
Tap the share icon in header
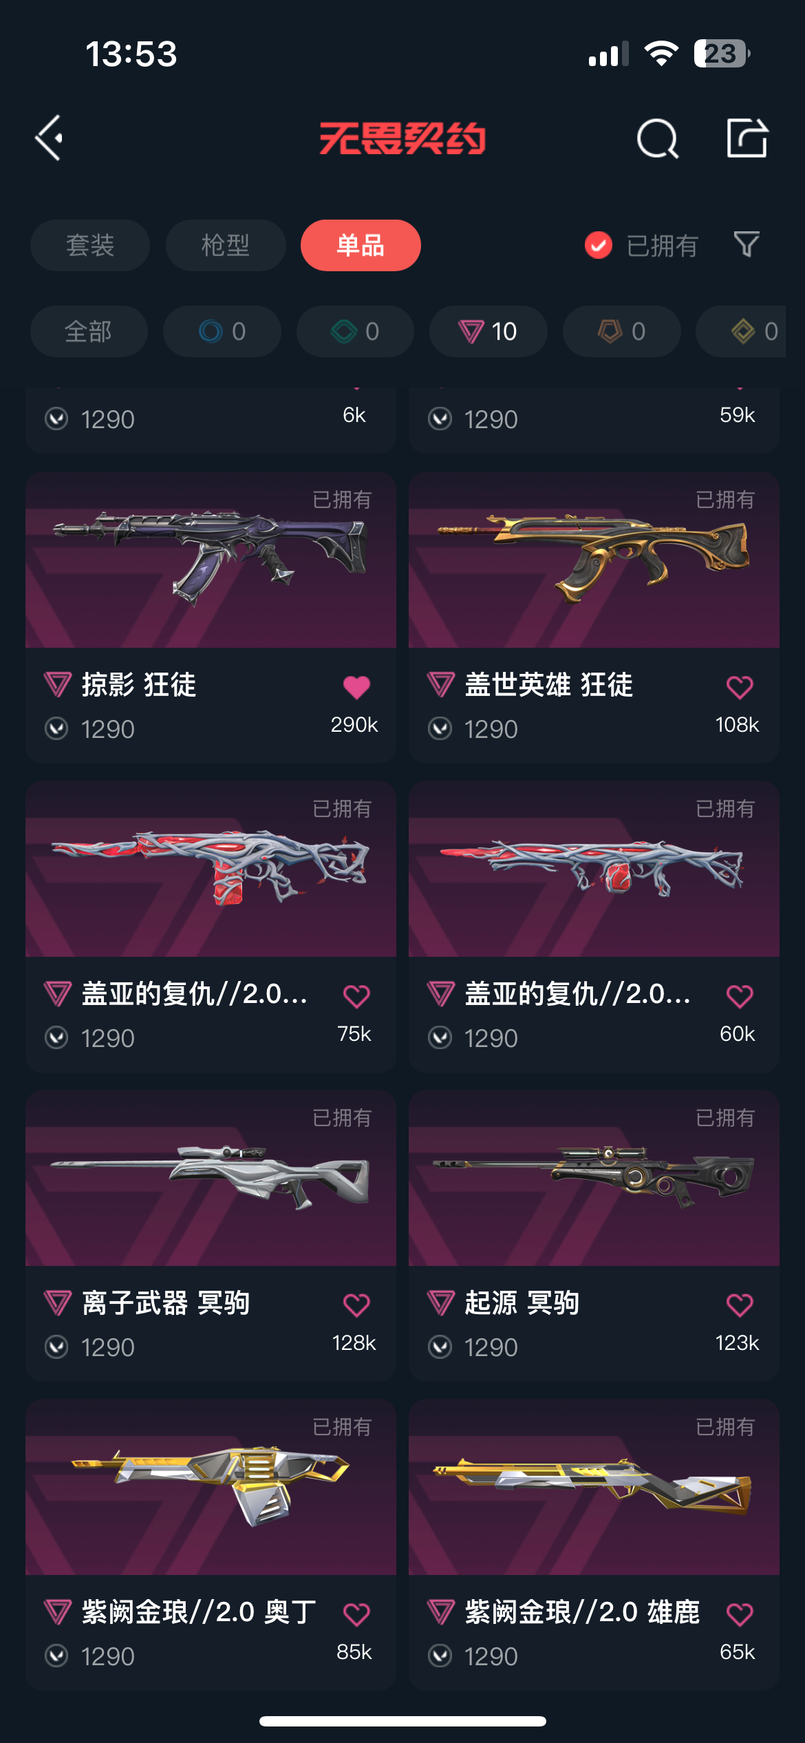(747, 138)
